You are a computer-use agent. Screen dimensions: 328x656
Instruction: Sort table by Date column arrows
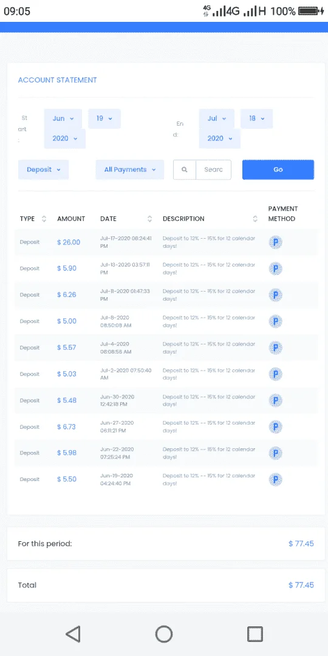(150, 219)
